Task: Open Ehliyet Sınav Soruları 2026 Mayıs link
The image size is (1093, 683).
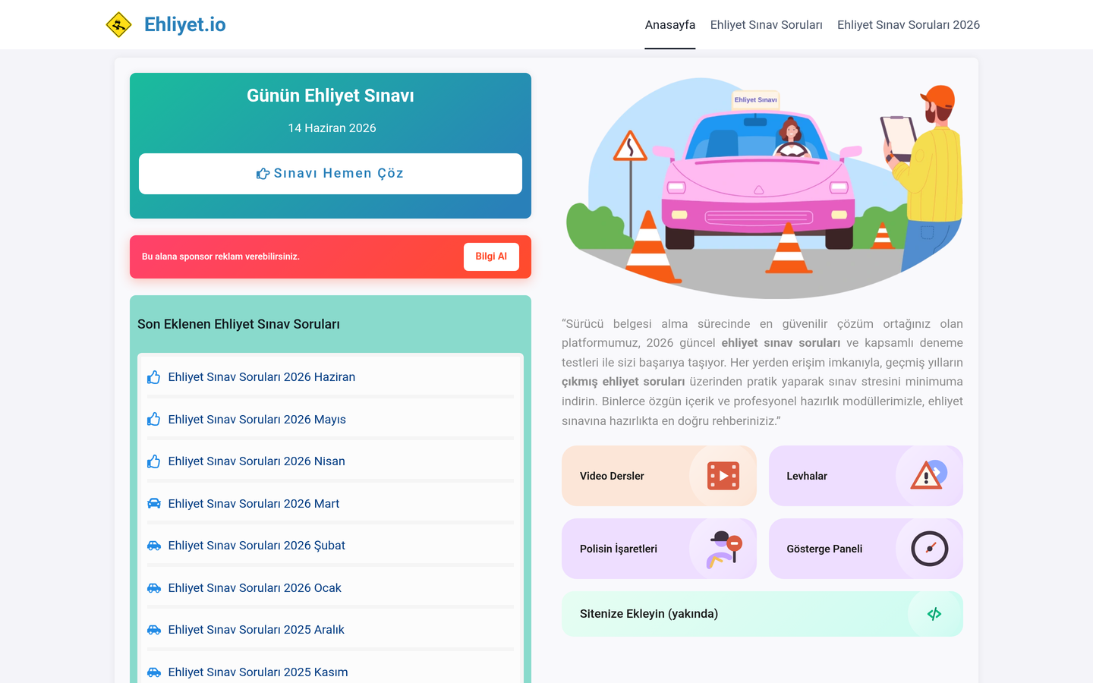Action: pyautogui.click(x=257, y=420)
